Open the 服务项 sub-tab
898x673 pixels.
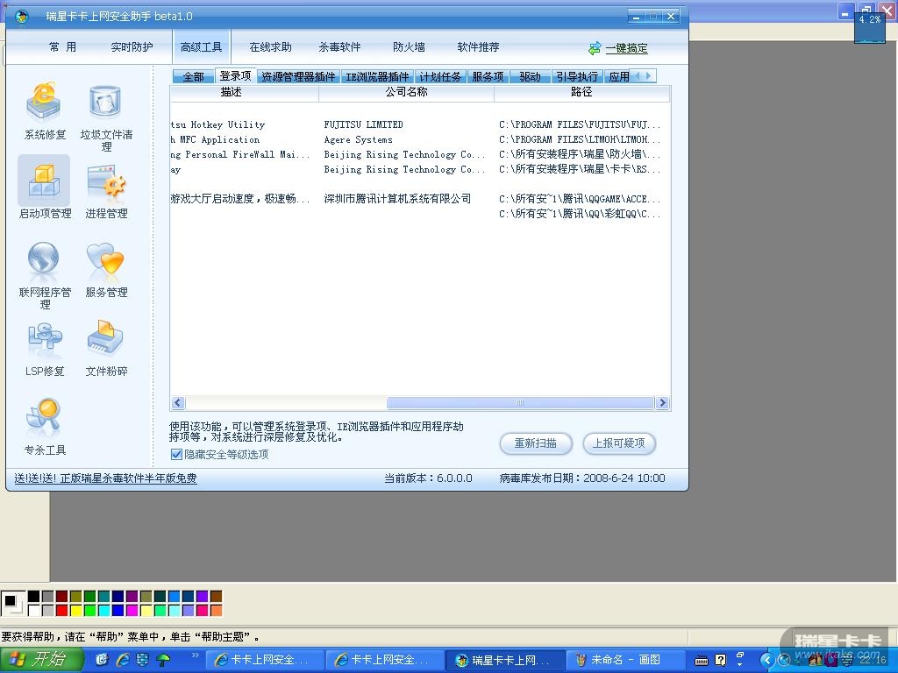[x=488, y=77]
